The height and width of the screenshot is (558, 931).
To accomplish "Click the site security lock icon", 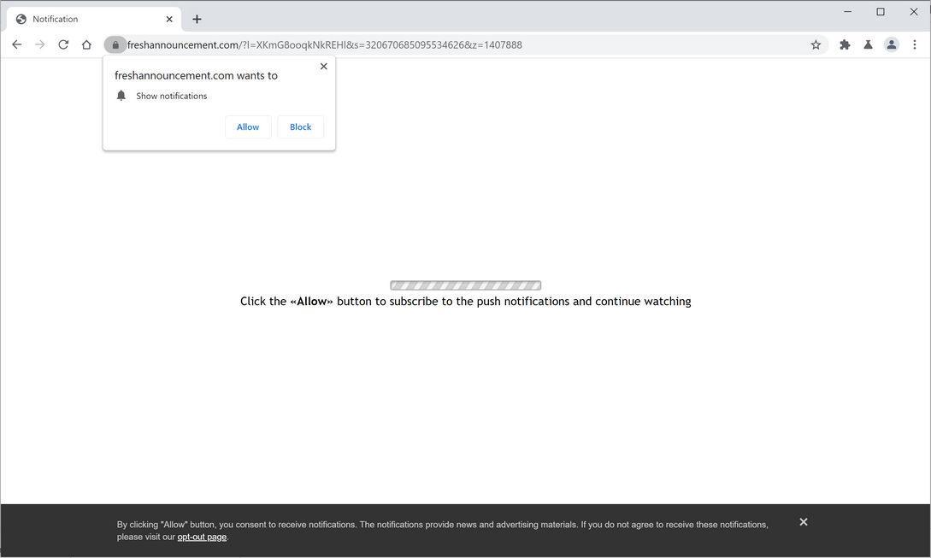I will pos(115,44).
